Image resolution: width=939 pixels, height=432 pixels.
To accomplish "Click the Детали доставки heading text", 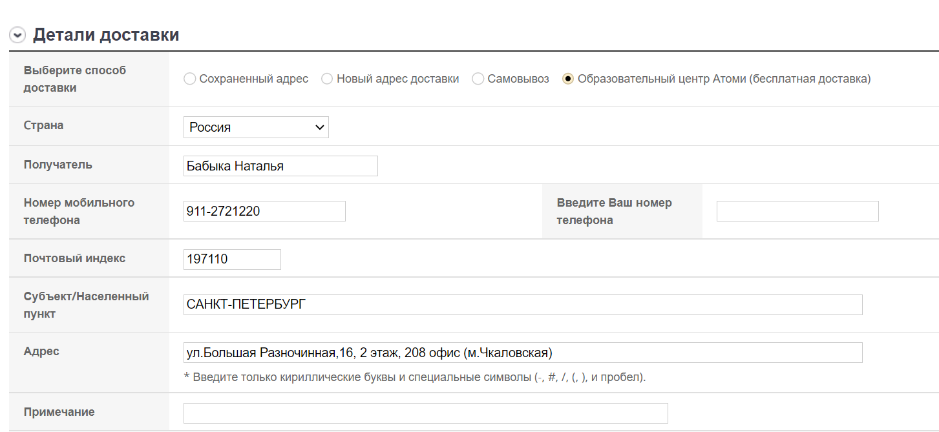I will point(106,35).
